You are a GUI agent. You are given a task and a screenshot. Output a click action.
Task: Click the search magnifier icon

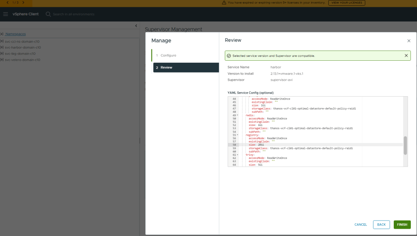[48, 14]
